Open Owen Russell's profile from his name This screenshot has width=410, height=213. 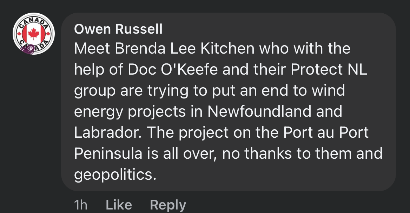point(118,29)
